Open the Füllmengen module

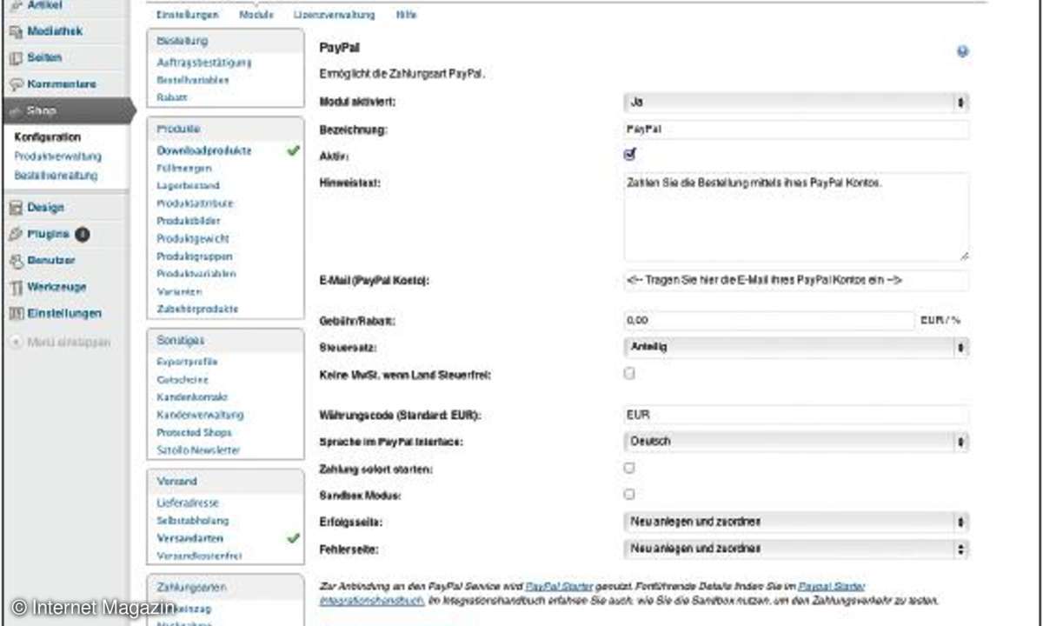pos(184,168)
